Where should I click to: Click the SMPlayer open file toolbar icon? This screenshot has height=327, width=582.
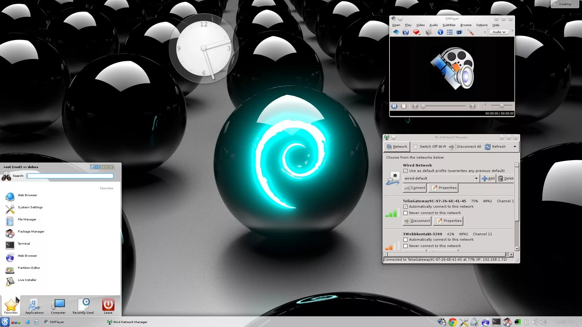[396, 32]
